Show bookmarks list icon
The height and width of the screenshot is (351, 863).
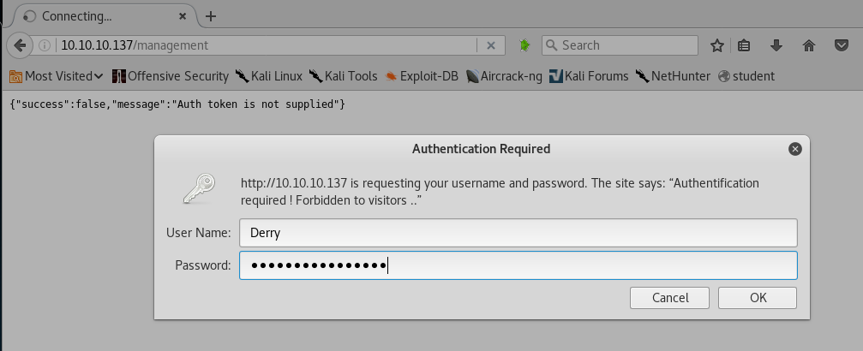(745, 45)
